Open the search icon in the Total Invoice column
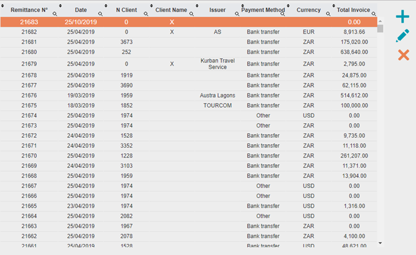This screenshot has width=416, height=255. pos(374,14)
